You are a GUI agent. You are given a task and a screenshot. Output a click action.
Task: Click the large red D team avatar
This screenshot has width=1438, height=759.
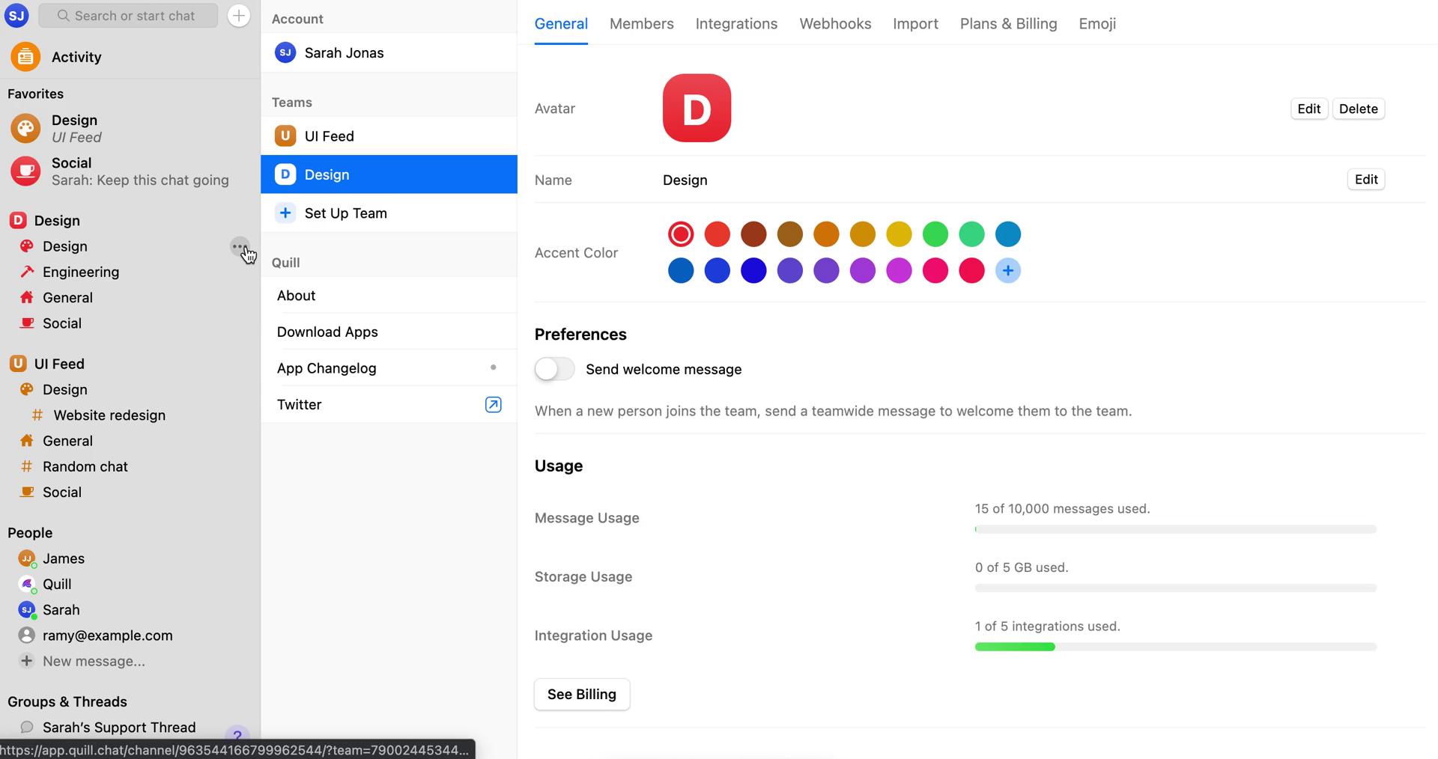pyautogui.click(x=697, y=108)
